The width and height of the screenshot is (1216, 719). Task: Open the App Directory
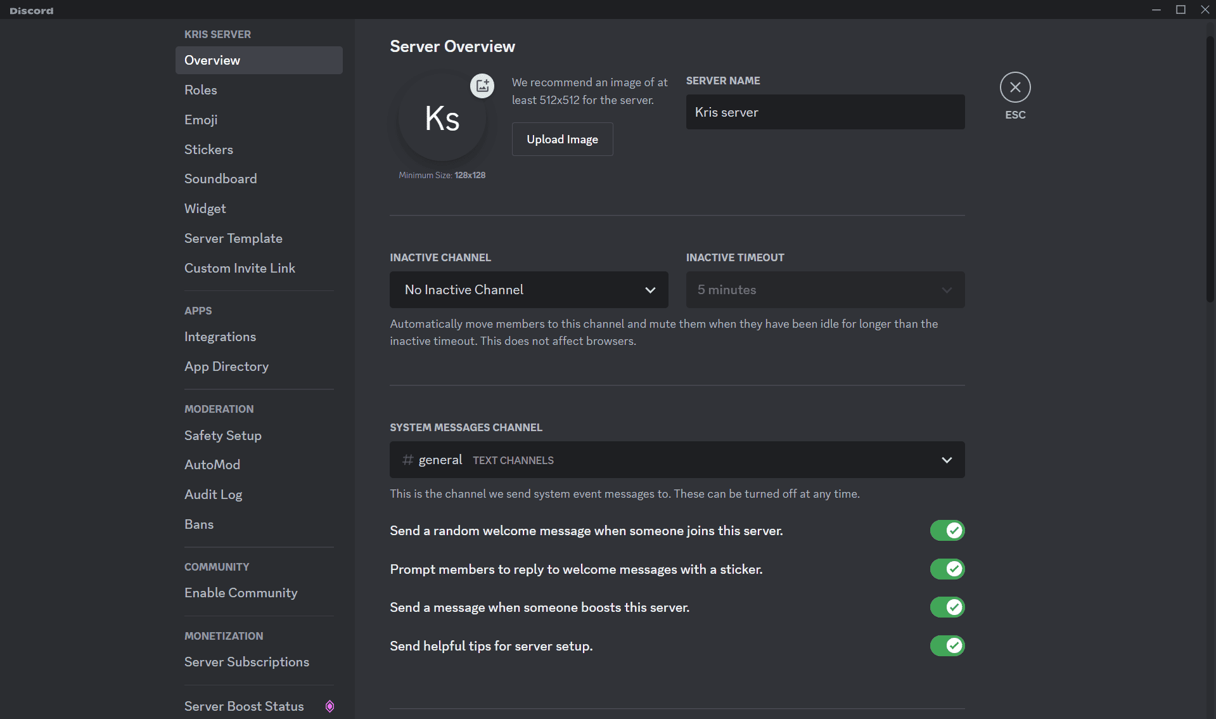point(259,366)
